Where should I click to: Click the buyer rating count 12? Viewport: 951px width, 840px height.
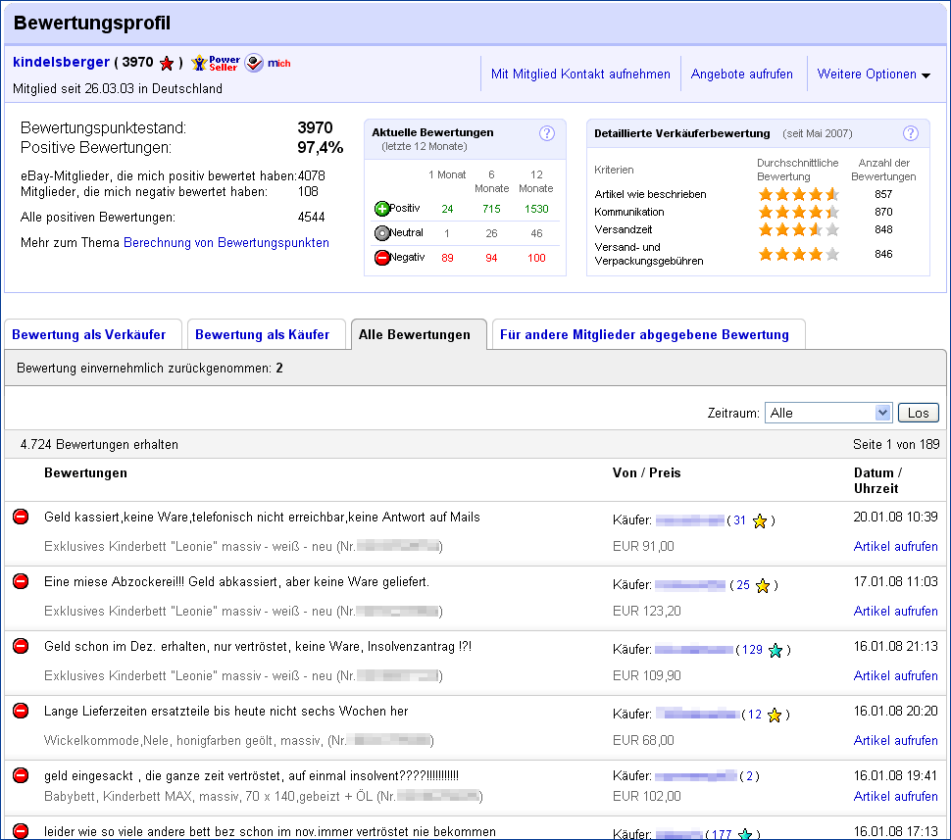755,716
